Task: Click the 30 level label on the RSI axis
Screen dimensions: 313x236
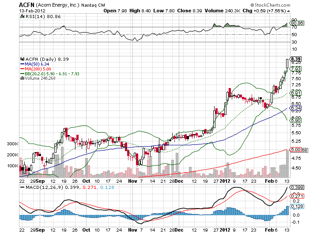Action: pyautogui.click(x=294, y=42)
